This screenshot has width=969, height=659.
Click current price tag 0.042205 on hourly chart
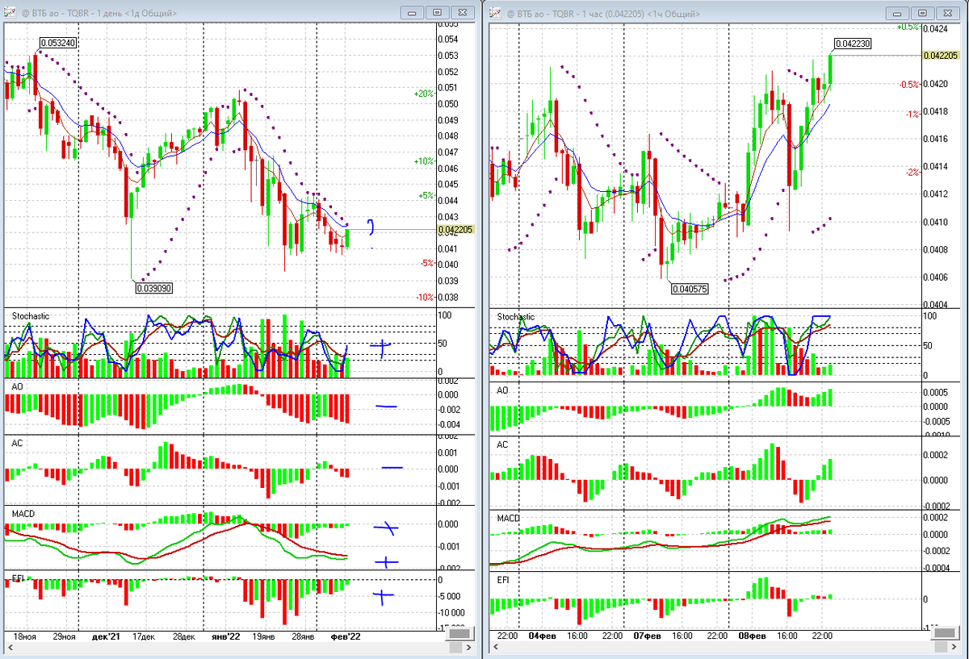[940, 55]
